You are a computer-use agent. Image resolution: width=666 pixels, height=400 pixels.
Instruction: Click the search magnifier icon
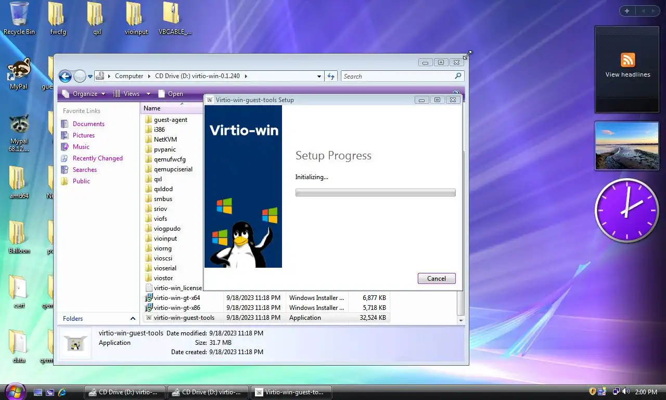pyautogui.click(x=458, y=76)
